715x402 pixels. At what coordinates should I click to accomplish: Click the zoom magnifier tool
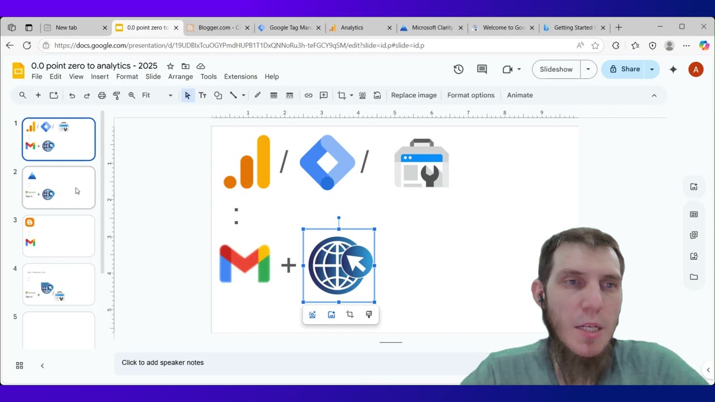click(132, 95)
